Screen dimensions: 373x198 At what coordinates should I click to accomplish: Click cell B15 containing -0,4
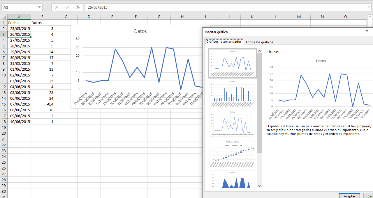point(43,104)
